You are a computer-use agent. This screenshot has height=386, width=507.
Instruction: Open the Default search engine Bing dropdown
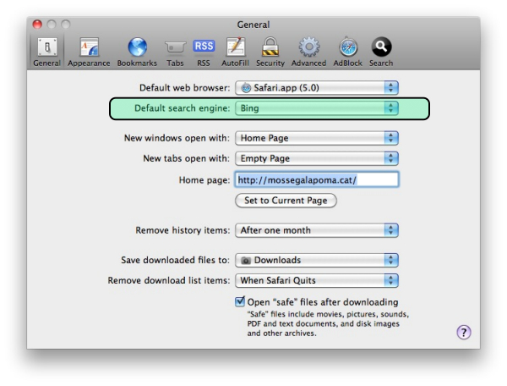(317, 108)
